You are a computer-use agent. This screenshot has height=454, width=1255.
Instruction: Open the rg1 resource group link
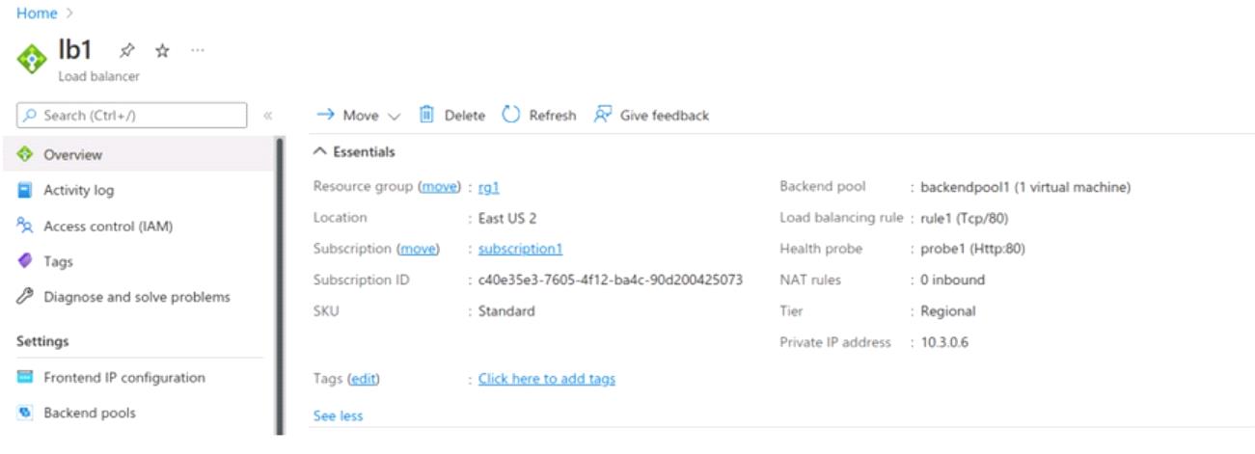pyautogui.click(x=488, y=187)
